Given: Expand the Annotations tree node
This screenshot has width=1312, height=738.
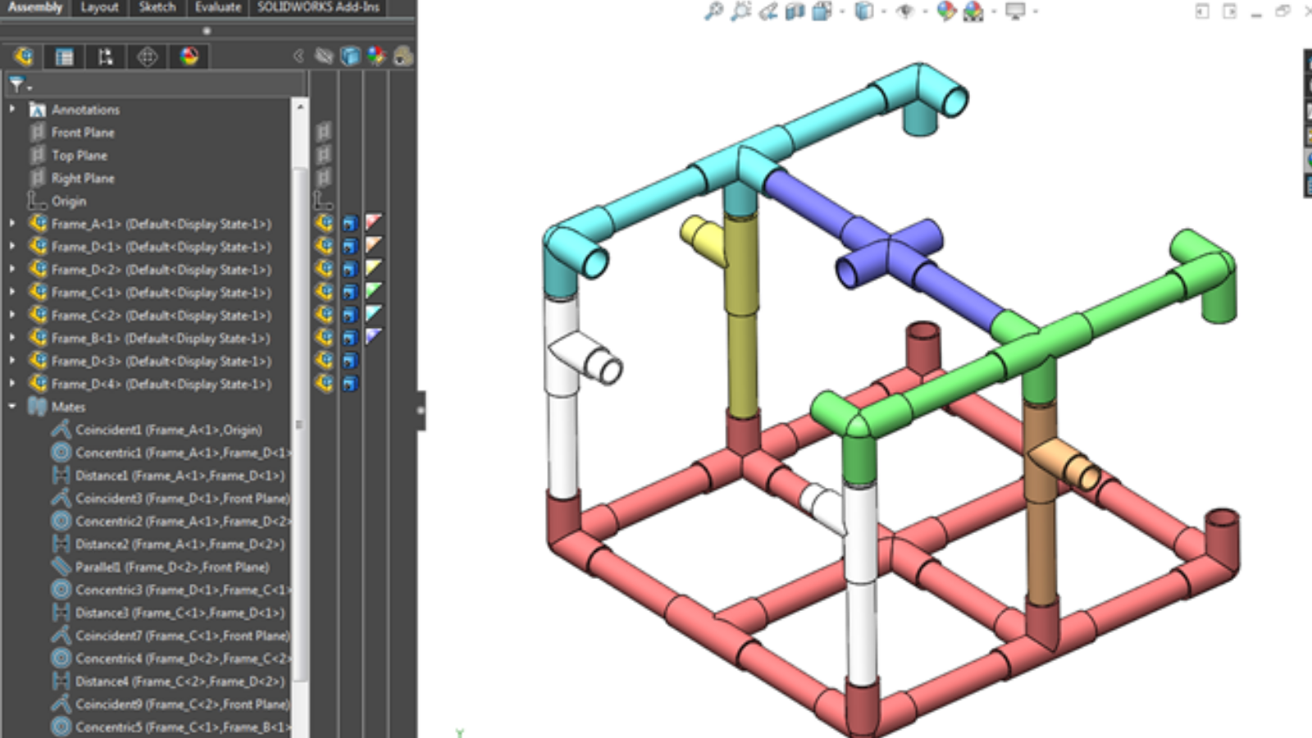Looking at the screenshot, I should [12, 109].
